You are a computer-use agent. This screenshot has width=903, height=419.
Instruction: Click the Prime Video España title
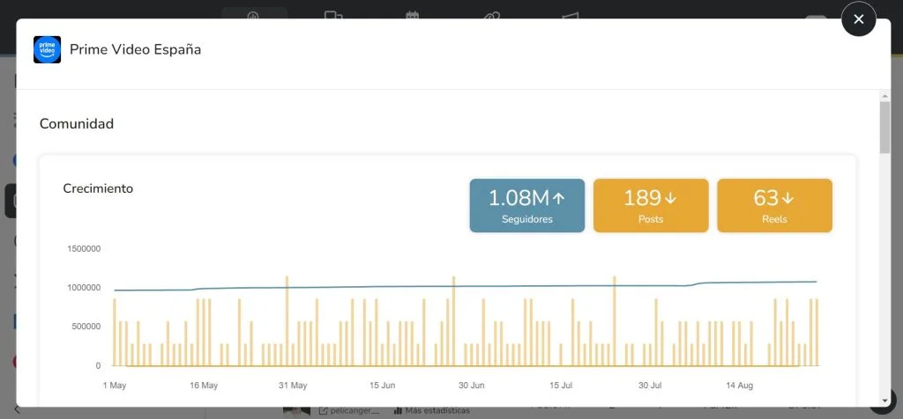pos(135,49)
